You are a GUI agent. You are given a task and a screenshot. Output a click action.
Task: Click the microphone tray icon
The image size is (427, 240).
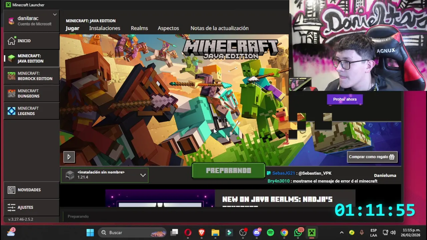(362, 233)
